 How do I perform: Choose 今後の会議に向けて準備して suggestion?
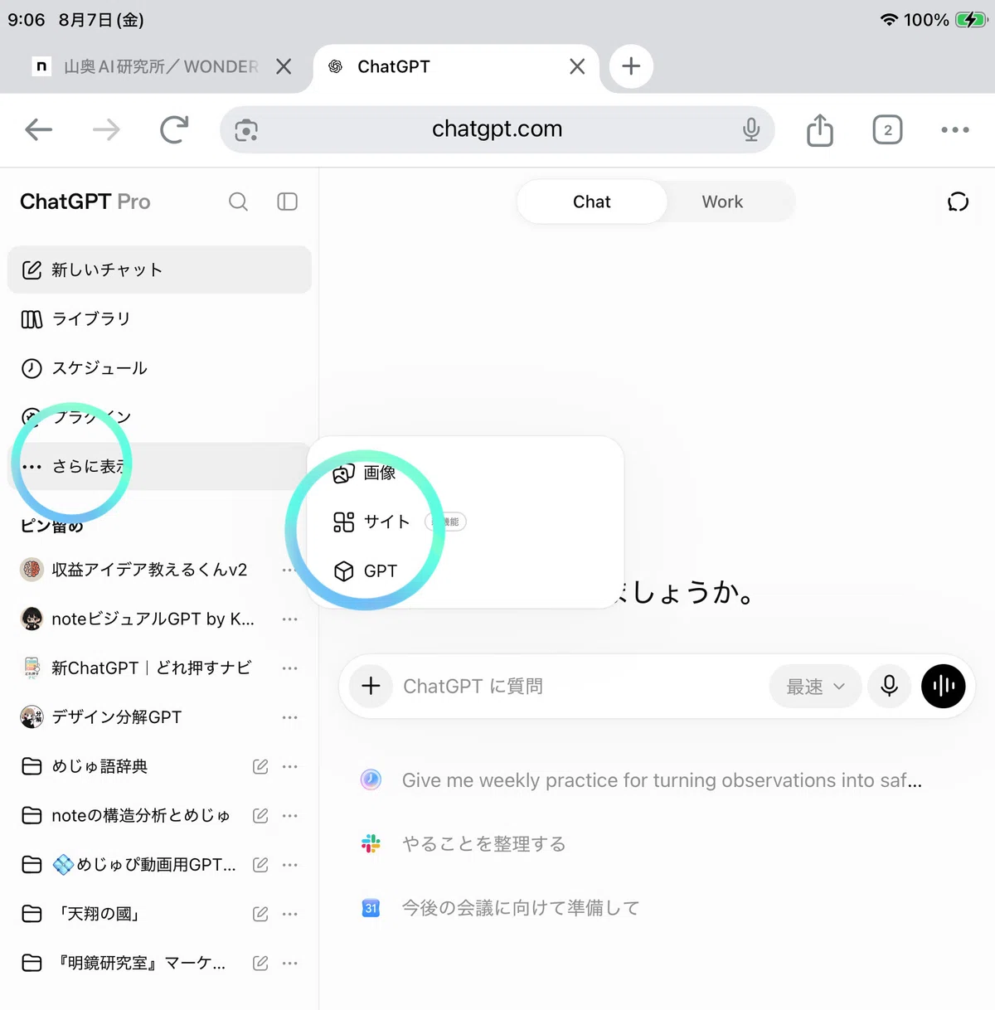pyautogui.click(x=501, y=908)
